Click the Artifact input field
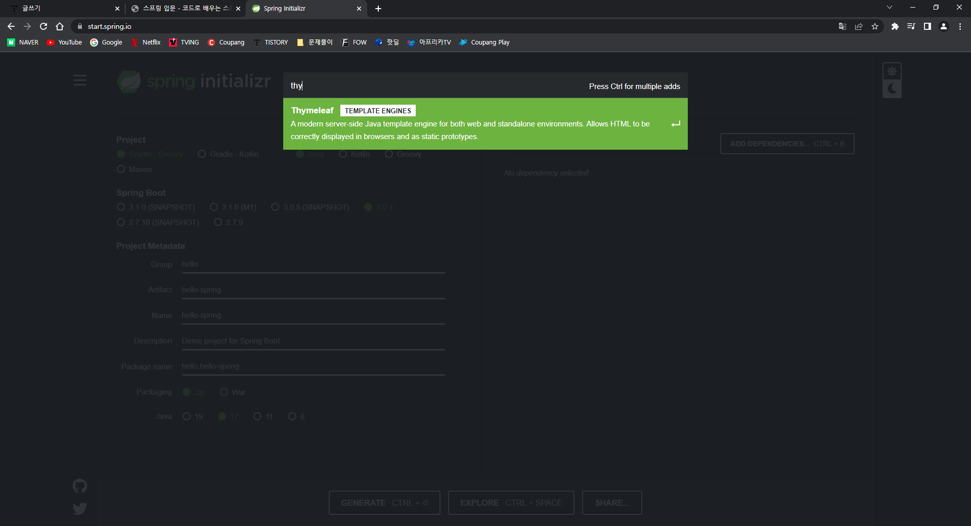This screenshot has width=971, height=526. click(x=314, y=290)
